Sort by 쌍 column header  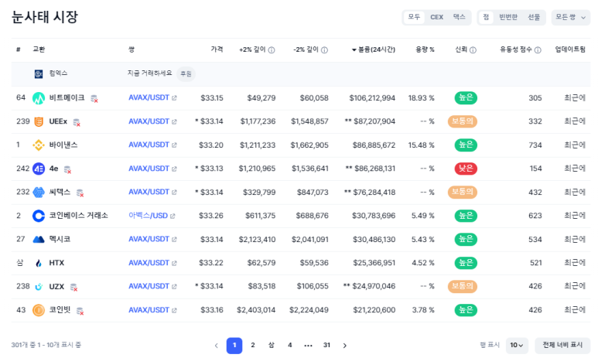132,49
